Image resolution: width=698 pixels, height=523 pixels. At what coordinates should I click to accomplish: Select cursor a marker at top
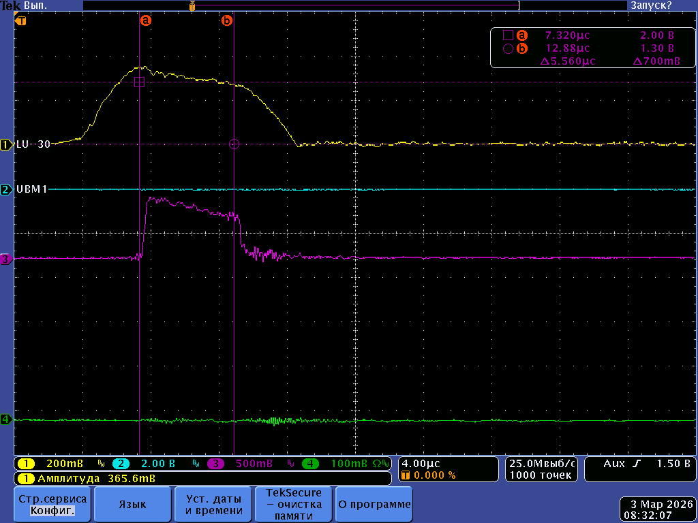coord(145,20)
